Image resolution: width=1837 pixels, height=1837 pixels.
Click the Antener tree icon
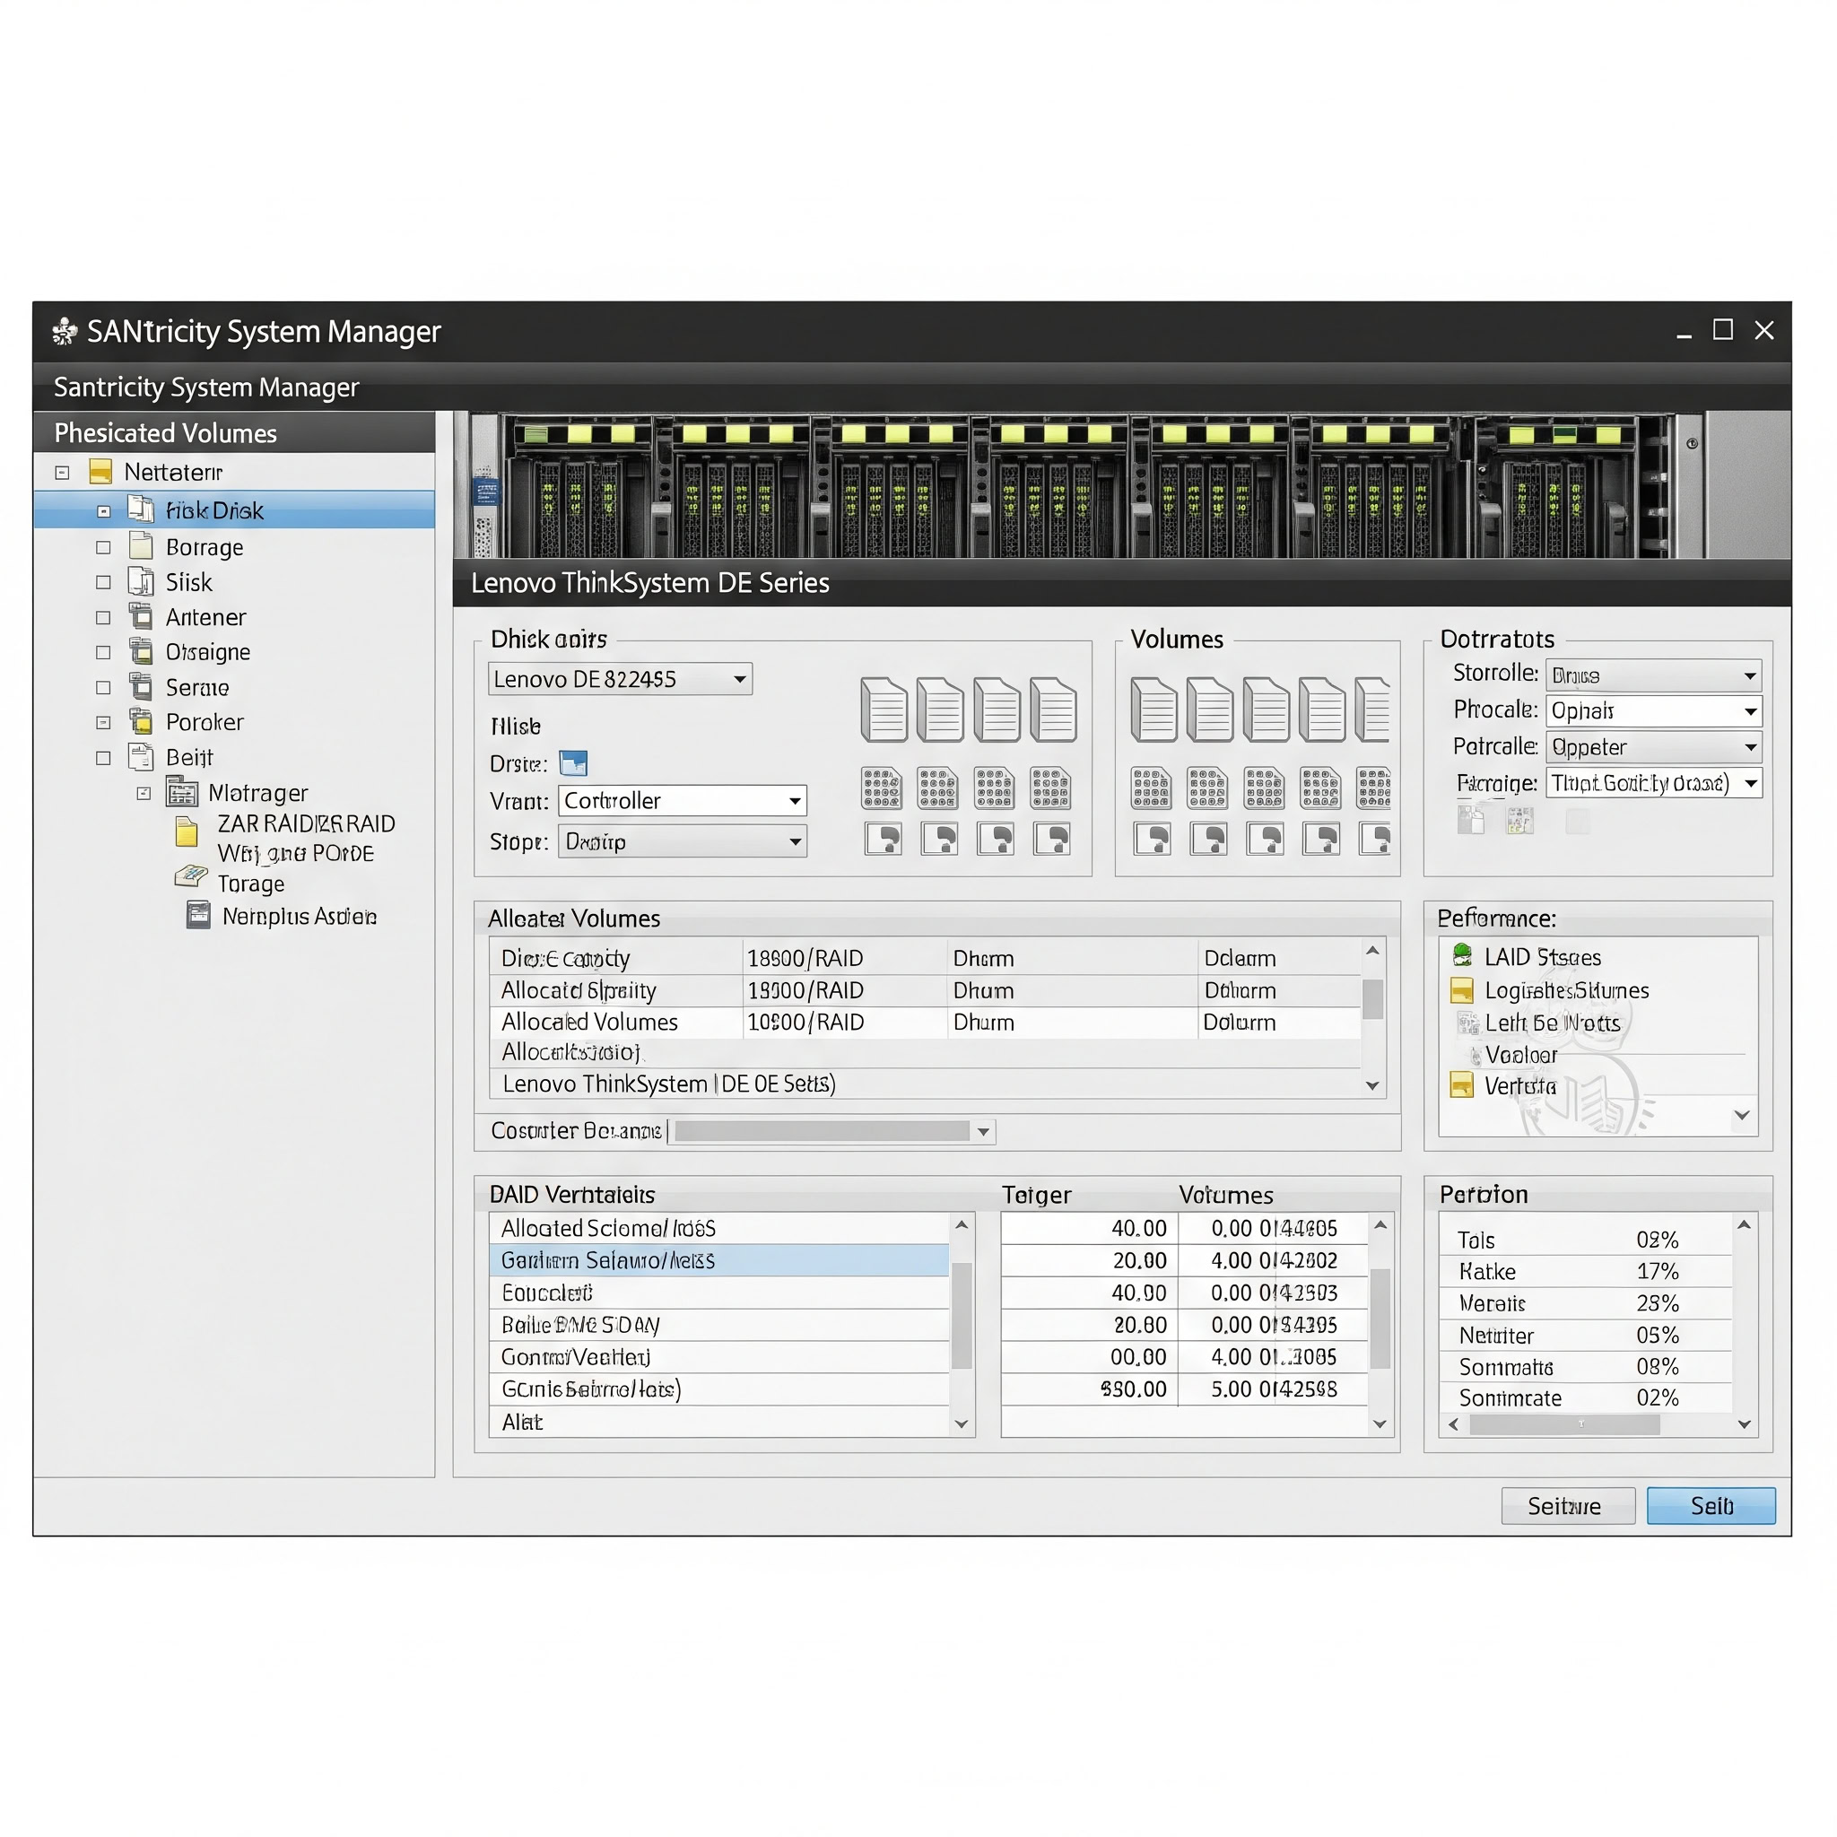[x=141, y=616]
